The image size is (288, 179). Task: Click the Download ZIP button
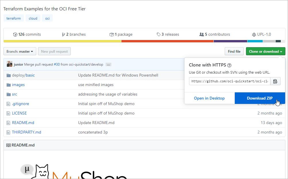260,98
